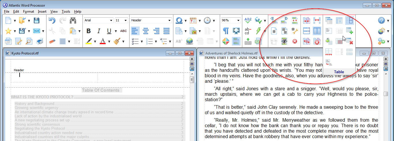Click the Help question mark icon

[x=382, y=20]
